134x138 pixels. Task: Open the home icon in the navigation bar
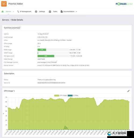tap(3, 12)
